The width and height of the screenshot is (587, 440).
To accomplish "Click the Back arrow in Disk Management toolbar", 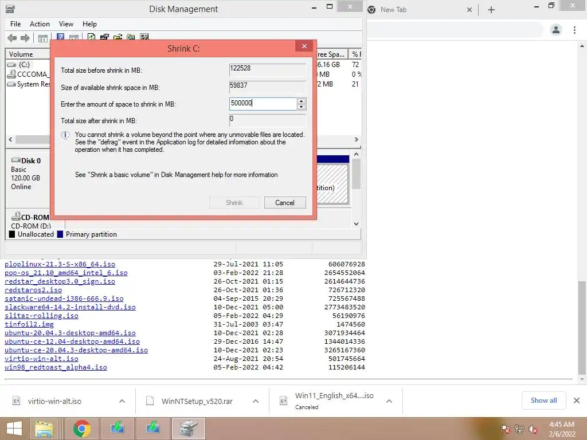I will coord(12,38).
